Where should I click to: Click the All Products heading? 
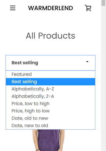(50, 35)
